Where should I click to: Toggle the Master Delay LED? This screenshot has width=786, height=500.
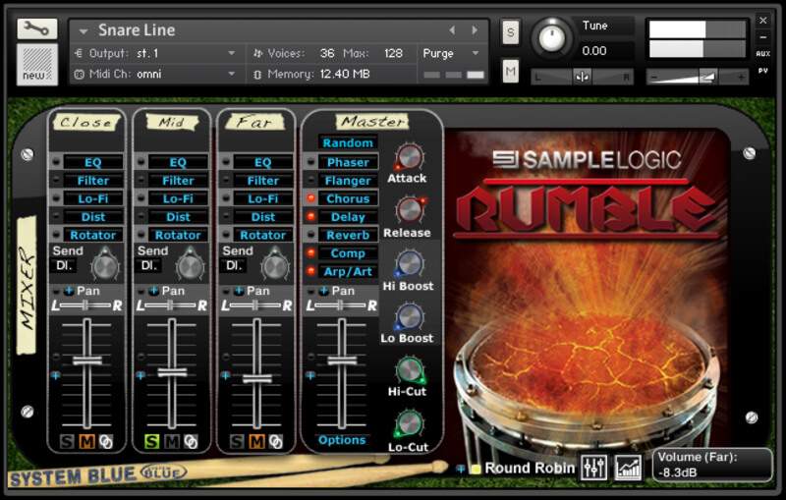tap(310, 216)
